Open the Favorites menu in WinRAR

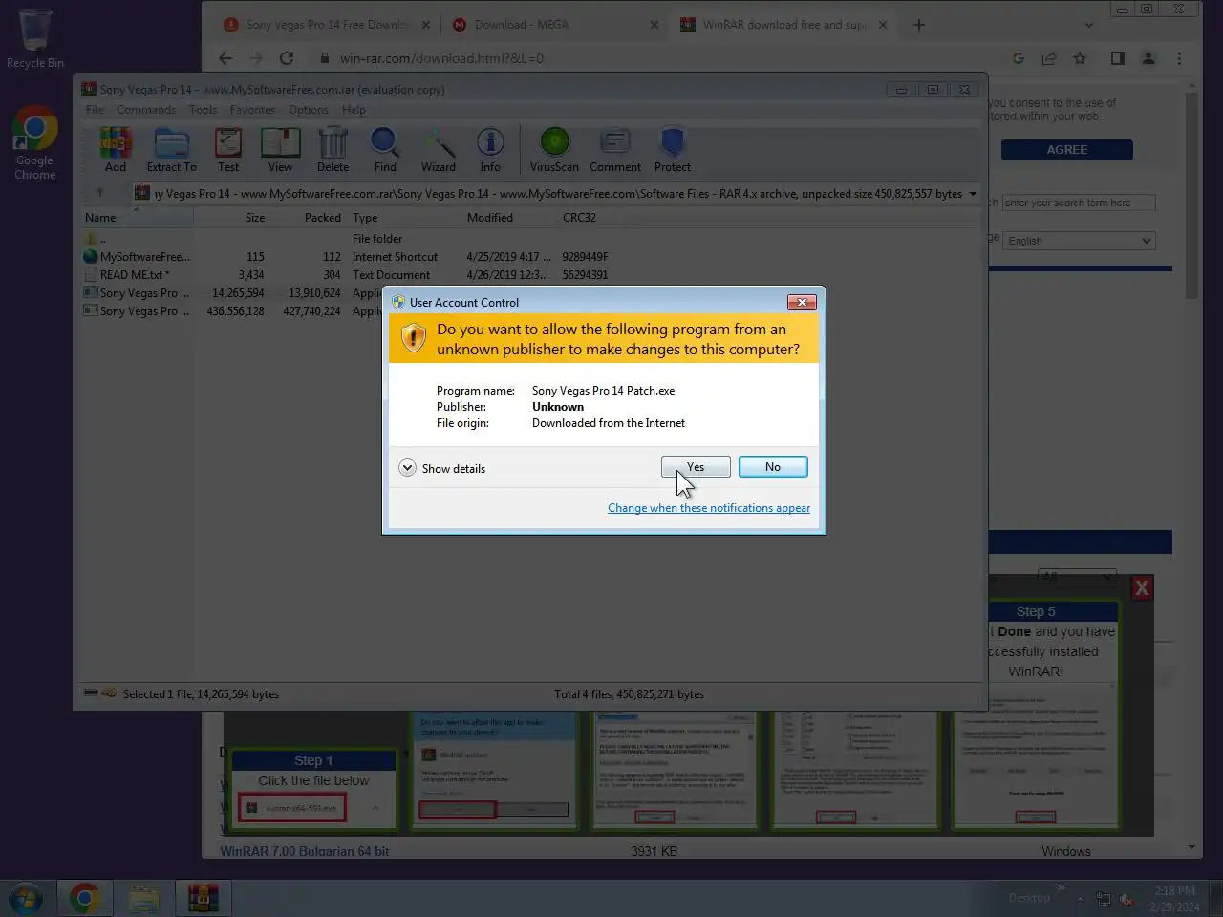(252, 110)
